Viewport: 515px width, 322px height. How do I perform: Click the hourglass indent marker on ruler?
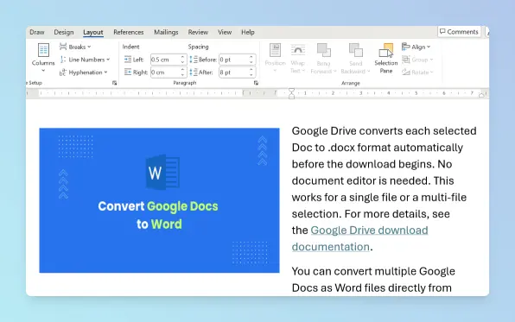291,93
